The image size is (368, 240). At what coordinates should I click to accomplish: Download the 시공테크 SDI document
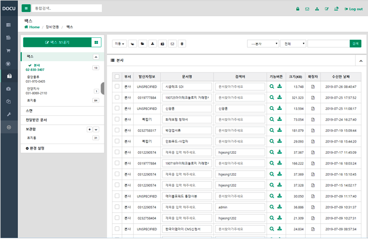(279, 86)
